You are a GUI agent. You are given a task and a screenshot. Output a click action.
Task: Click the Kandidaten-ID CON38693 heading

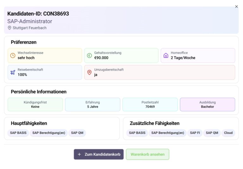tap(38, 14)
